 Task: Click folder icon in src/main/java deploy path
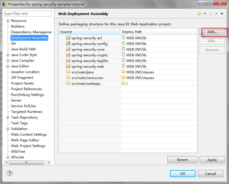pos(123,72)
